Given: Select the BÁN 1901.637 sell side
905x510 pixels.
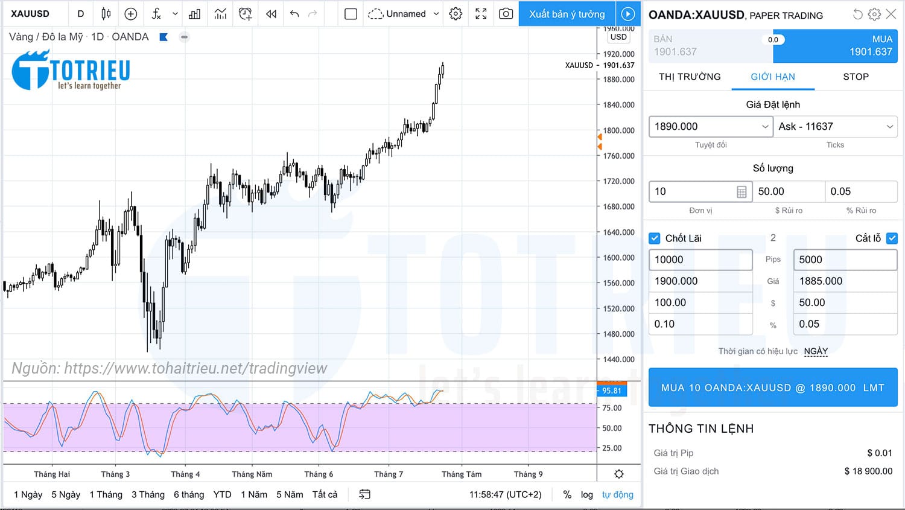Looking at the screenshot, I should click(711, 45).
